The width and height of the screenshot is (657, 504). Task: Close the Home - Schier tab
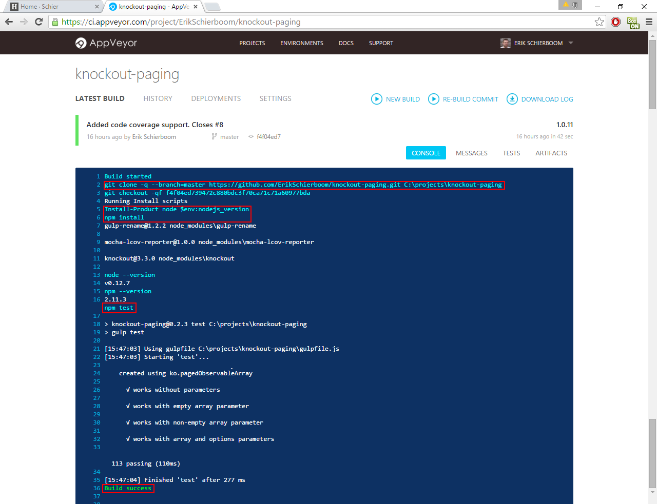[97, 7]
